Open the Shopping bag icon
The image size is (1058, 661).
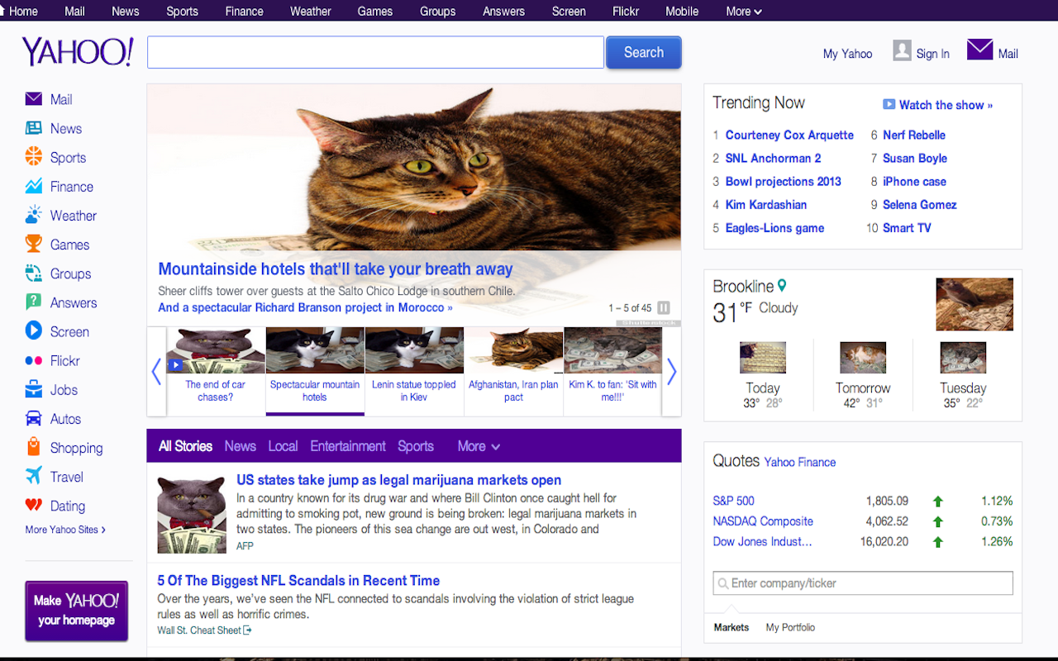click(33, 447)
